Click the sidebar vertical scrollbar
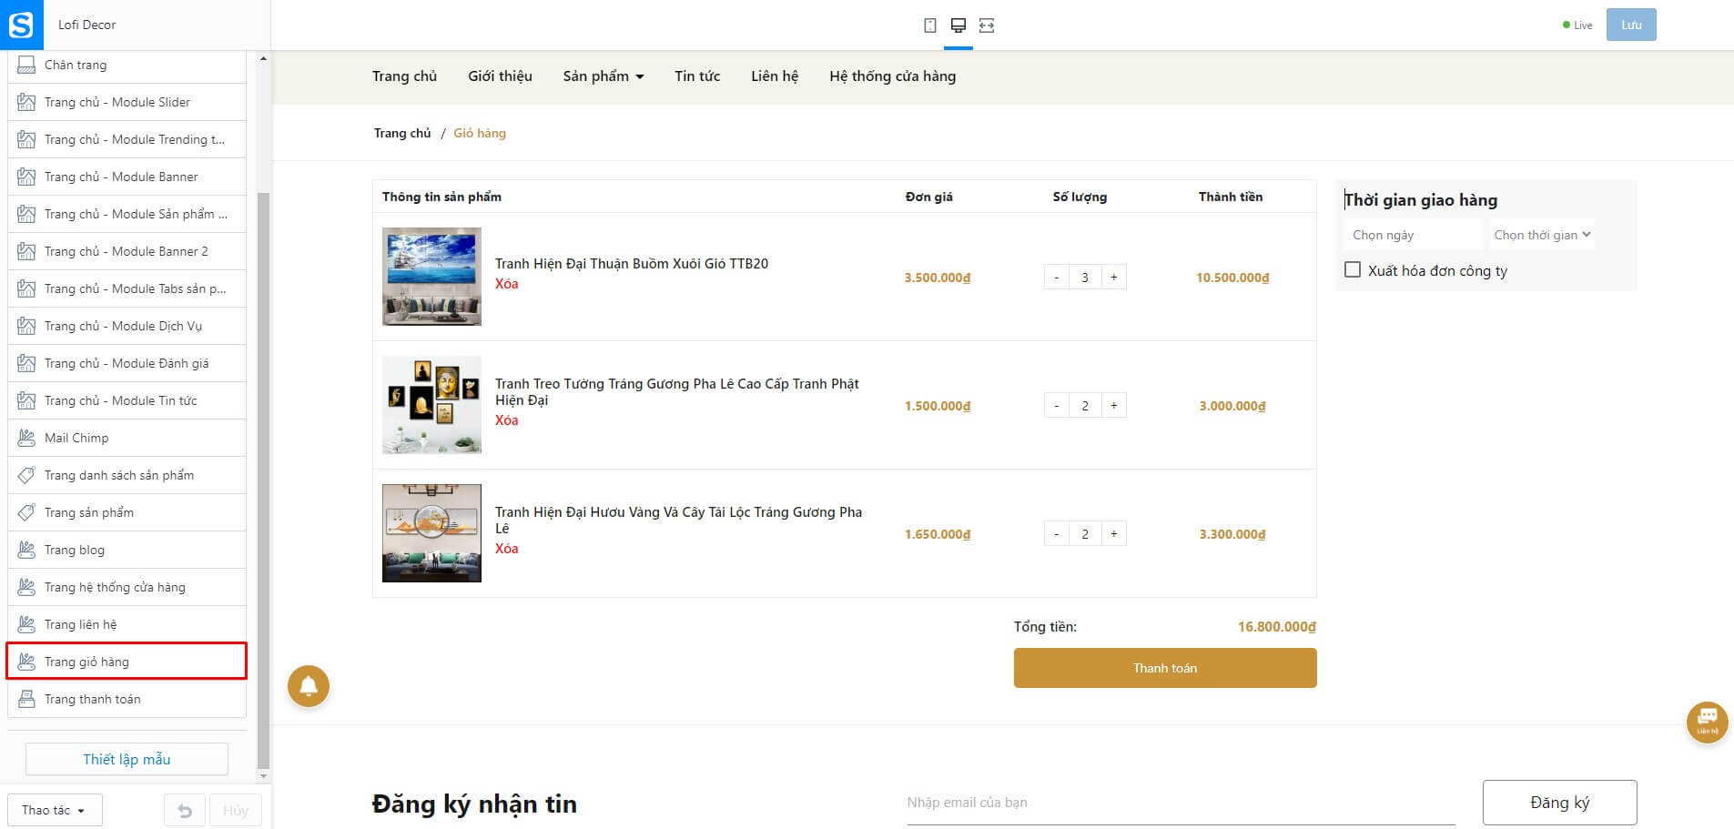Image resolution: width=1734 pixels, height=829 pixels. tap(264, 480)
